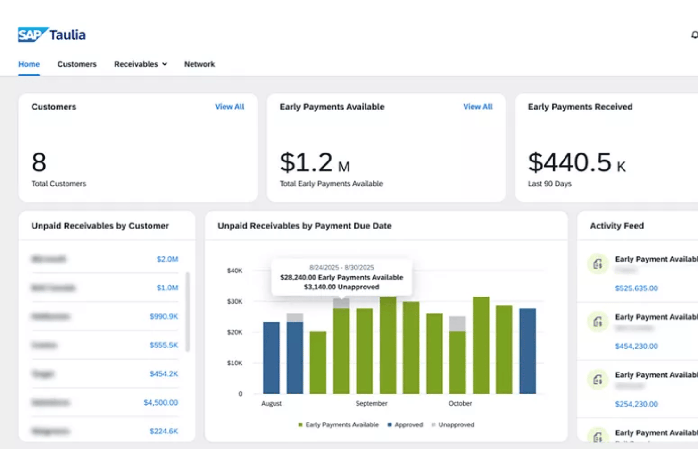This screenshot has width=698, height=466.
Task: Open the $1.0M unpaid receivable amount
Action: (167, 288)
